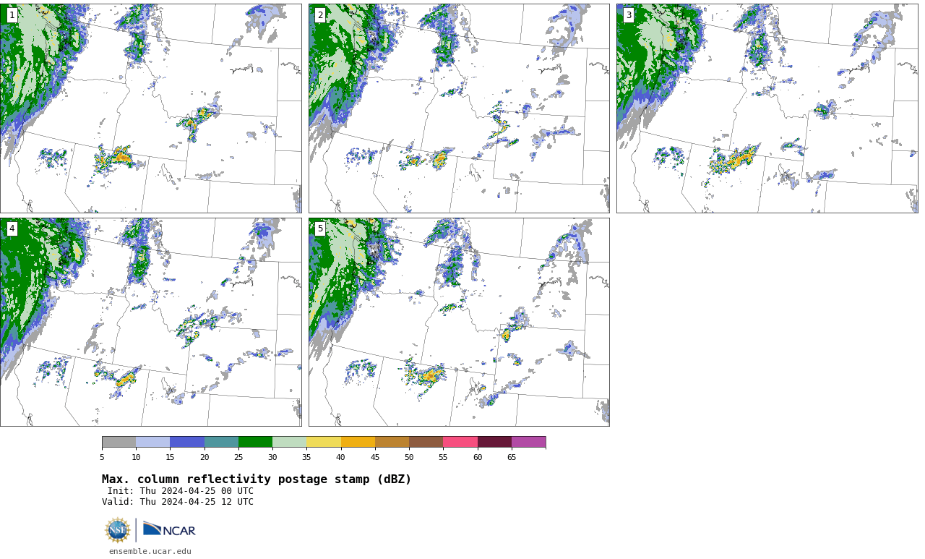Click the NSF logo
This screenshot has height=559, width=925.
click(117, 530)
